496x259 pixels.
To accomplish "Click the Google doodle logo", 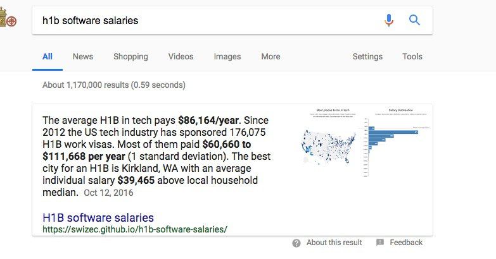I will coord(8,20).
